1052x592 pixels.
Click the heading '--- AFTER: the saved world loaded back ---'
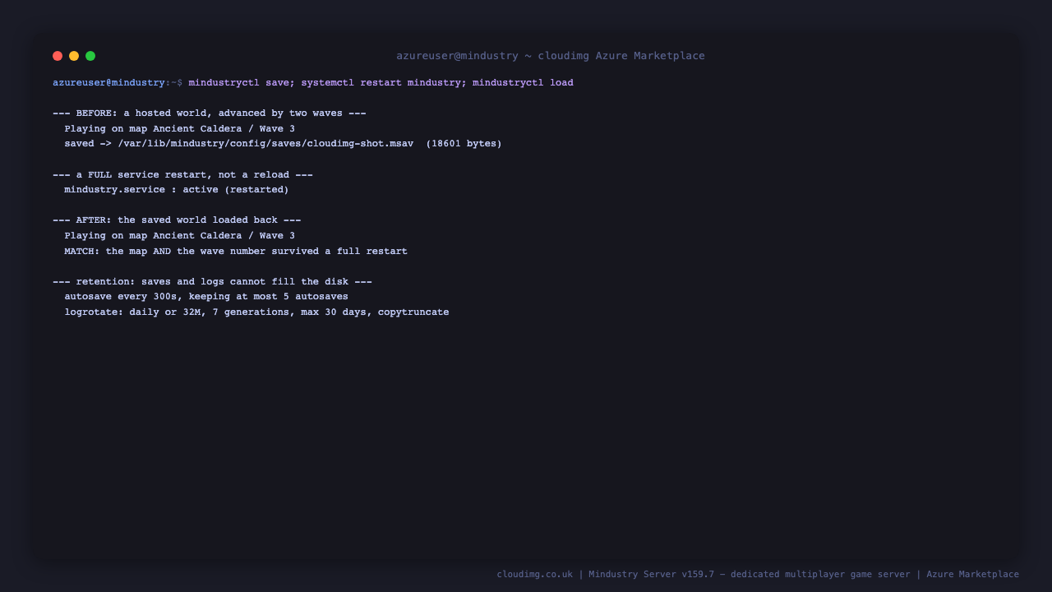tap(177, 220)
